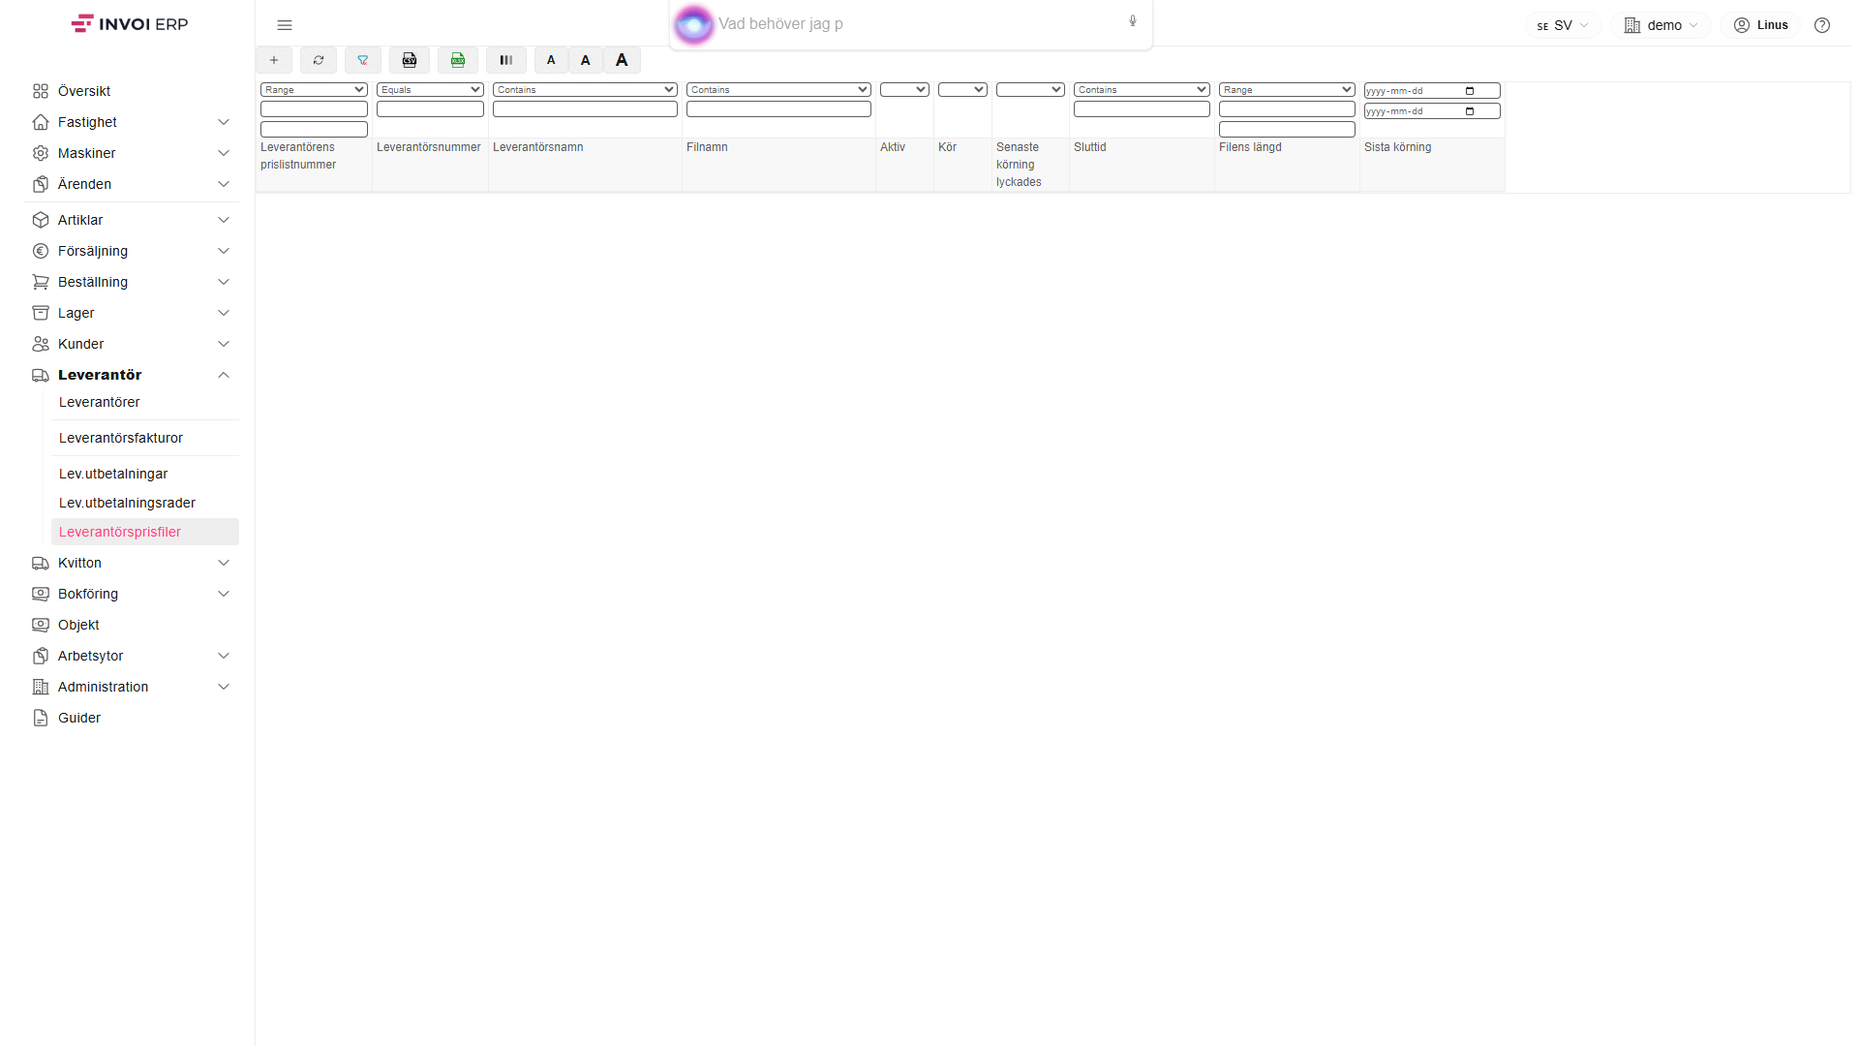Change the Filens längd Range operator
Image resolution: width=1859 pixels, height=1046 pixels.
[x=1287, y=90]
